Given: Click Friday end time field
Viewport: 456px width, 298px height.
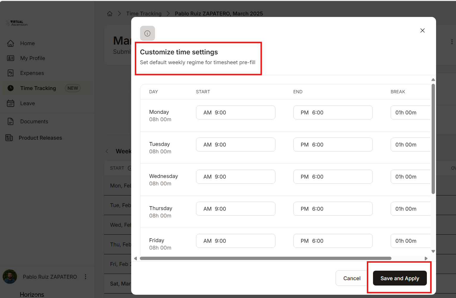Looking at the screenshot, I should pyautogui.click(x=333, y=241).
